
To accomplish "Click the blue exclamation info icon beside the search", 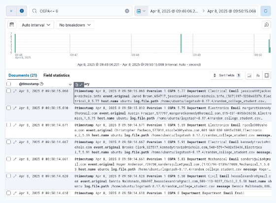I will click(x=22, y=11).
